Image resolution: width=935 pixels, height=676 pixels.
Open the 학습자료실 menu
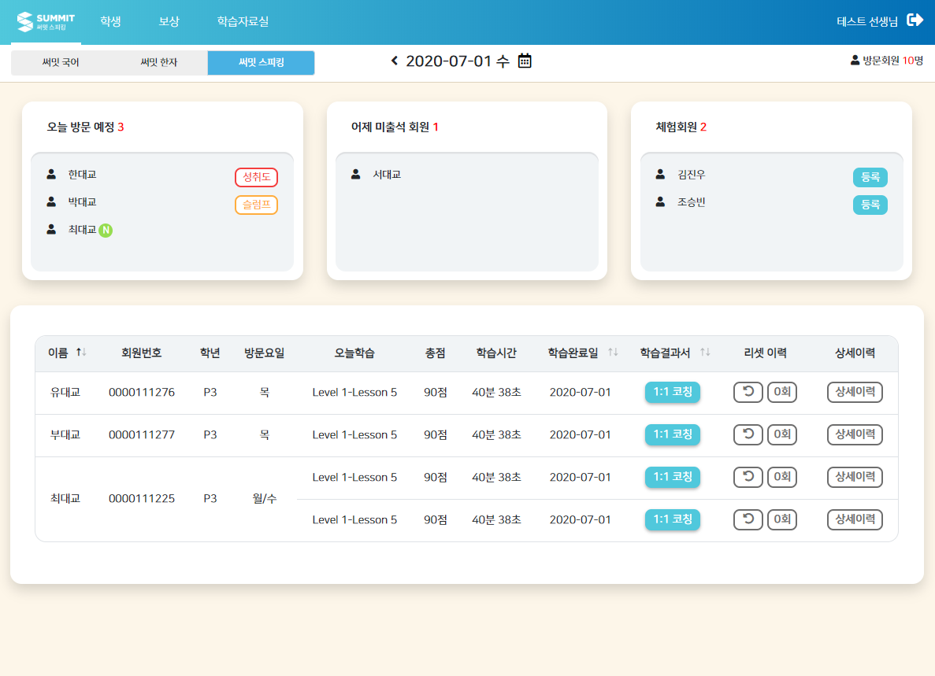pyautogui.click(x=243, y=21)
